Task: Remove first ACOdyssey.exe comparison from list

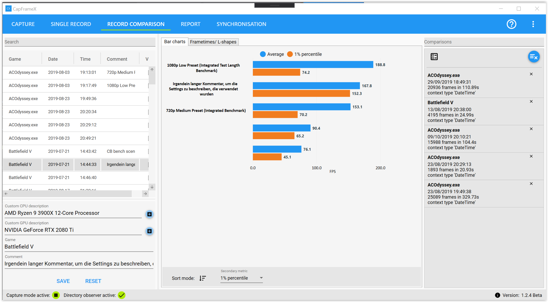Action: (531, 74)
